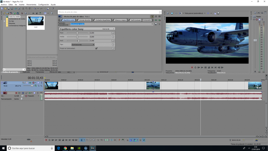Click the Open project folder icon
This screenshot has width=268, height=151.
(x=5, y=9)
